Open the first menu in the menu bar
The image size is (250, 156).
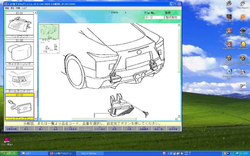coord(7,8)
